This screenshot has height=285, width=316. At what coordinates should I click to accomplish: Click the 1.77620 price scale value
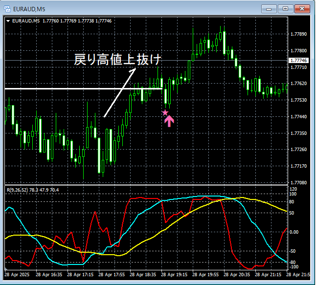pyautogui.click(x=299, y=84)
